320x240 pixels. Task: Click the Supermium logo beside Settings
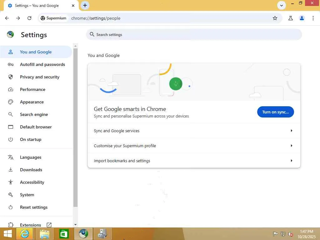[x=10, y=34]
